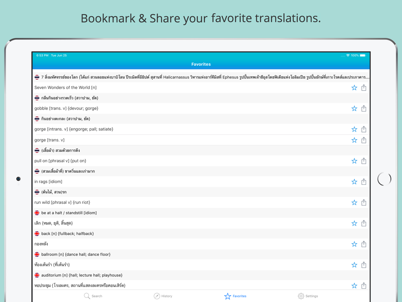Open the Settings tab
402x302 pixels.
coord(308,296)
